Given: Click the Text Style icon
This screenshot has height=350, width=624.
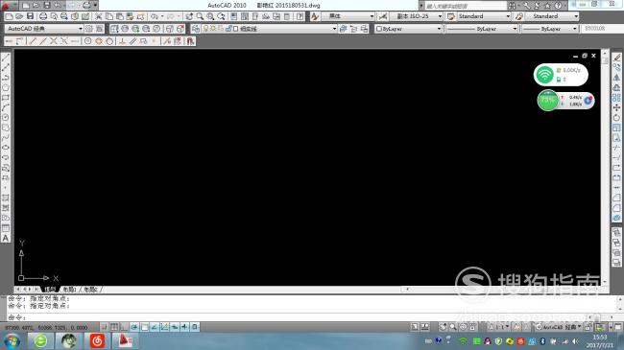Looking at the screenshot, I should (315, 16).
